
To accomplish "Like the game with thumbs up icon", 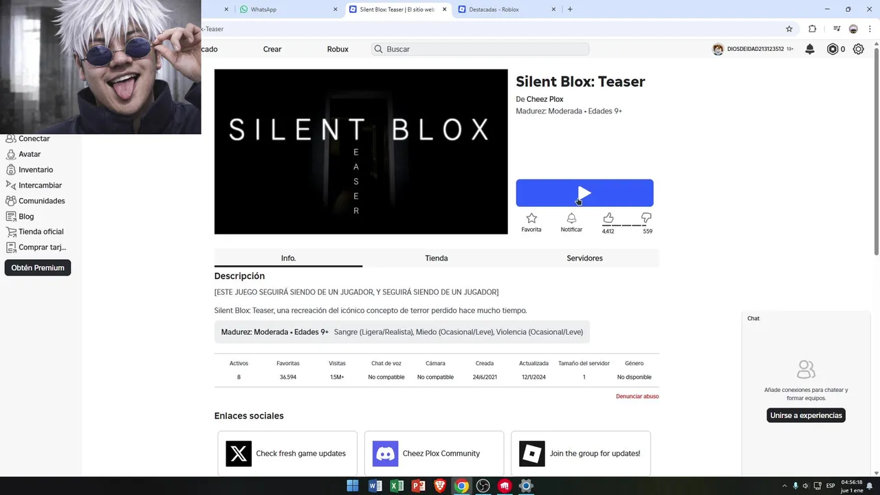I will pyautogui.click(x=608, y=218).
